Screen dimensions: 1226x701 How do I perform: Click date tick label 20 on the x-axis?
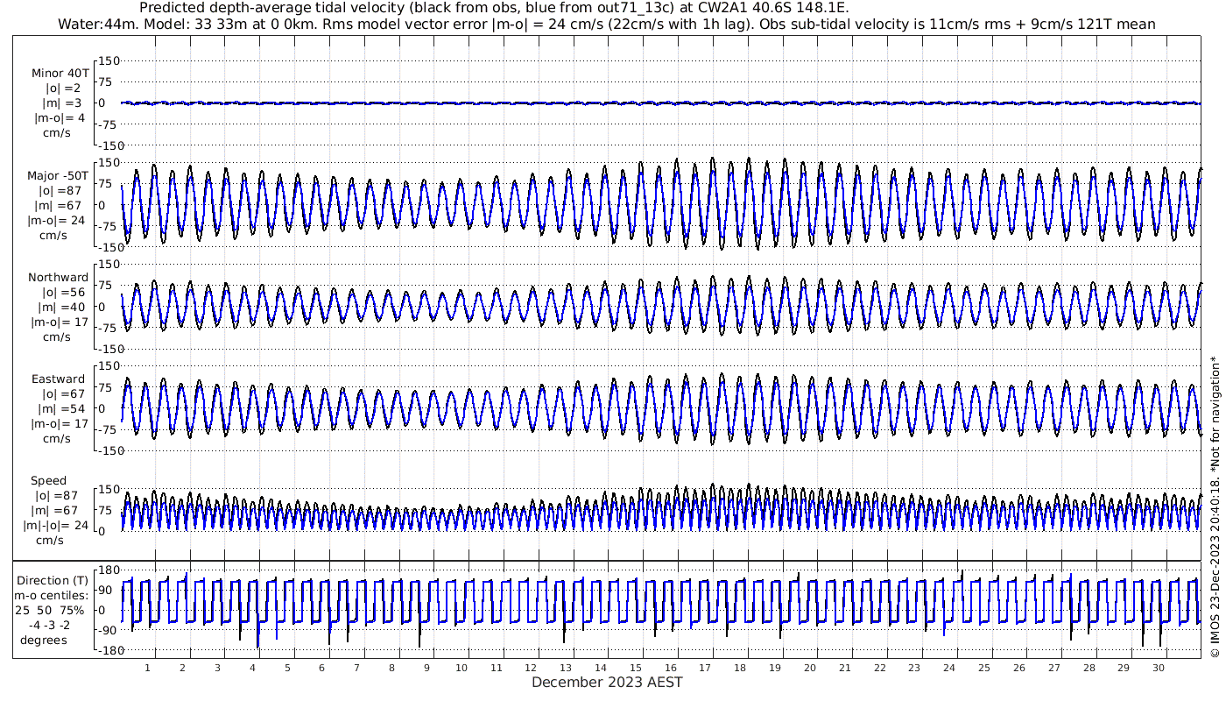(x=810, y=668)
